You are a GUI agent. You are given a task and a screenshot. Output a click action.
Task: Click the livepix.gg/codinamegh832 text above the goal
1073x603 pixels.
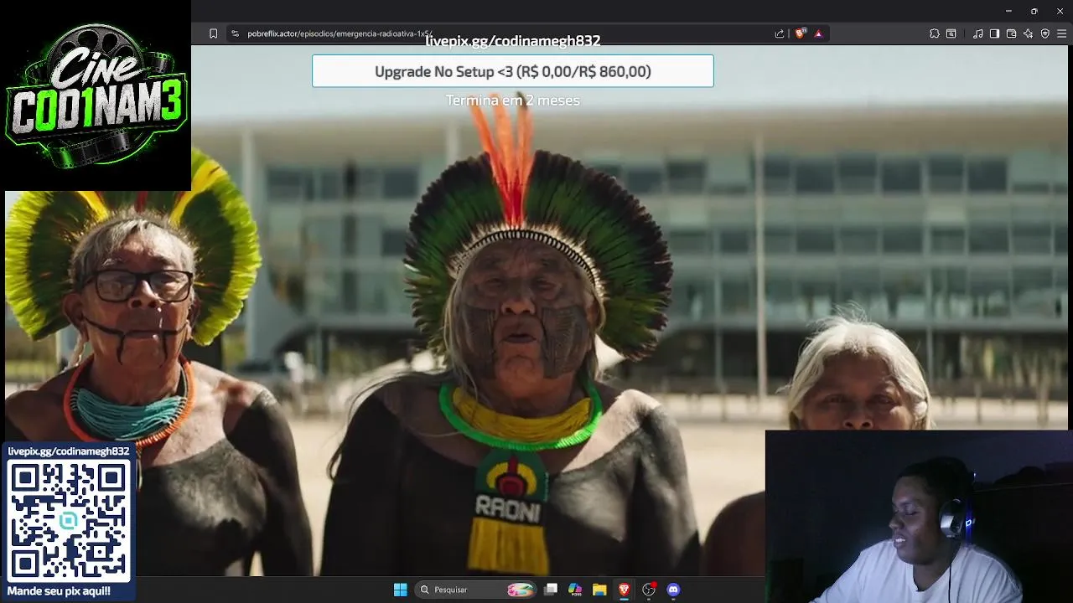pos(513,41)
